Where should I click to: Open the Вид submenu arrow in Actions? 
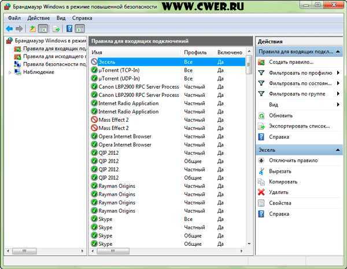[x=338, y=104]
